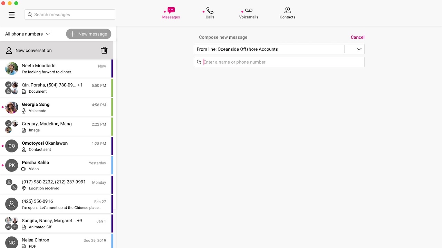Open the hamburger menu
442x248 pixels.
(11, 15)
